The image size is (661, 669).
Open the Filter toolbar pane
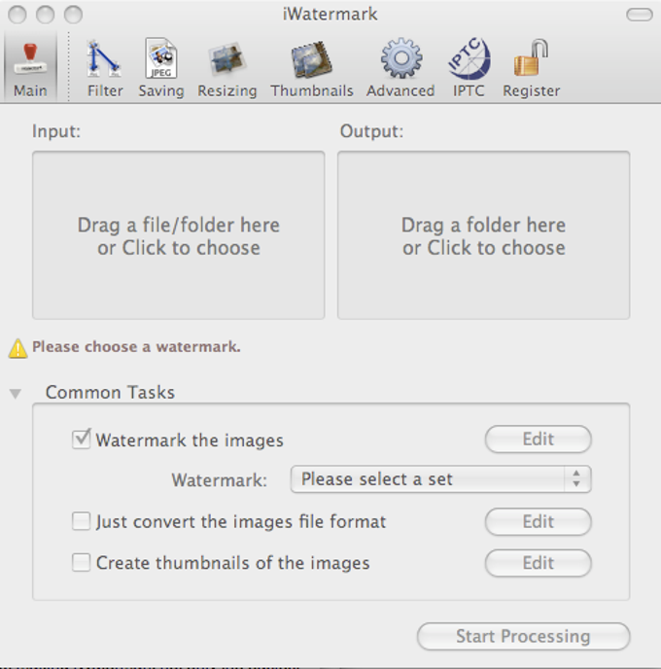point(104,68)
